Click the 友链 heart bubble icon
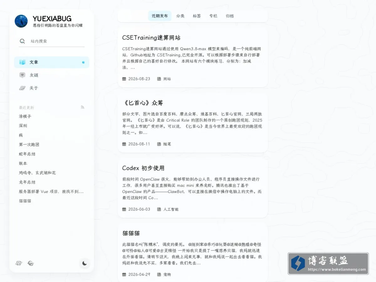This screenshot has width=376, height=282. 22,75
